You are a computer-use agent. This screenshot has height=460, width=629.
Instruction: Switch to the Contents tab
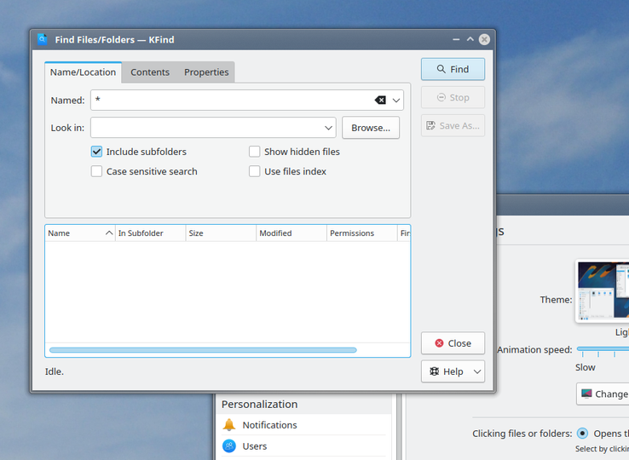(150, 72)
